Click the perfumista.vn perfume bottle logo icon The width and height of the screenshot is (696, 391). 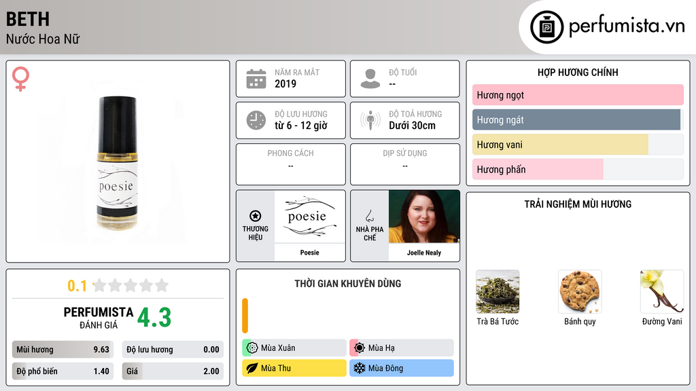point(546,27)
